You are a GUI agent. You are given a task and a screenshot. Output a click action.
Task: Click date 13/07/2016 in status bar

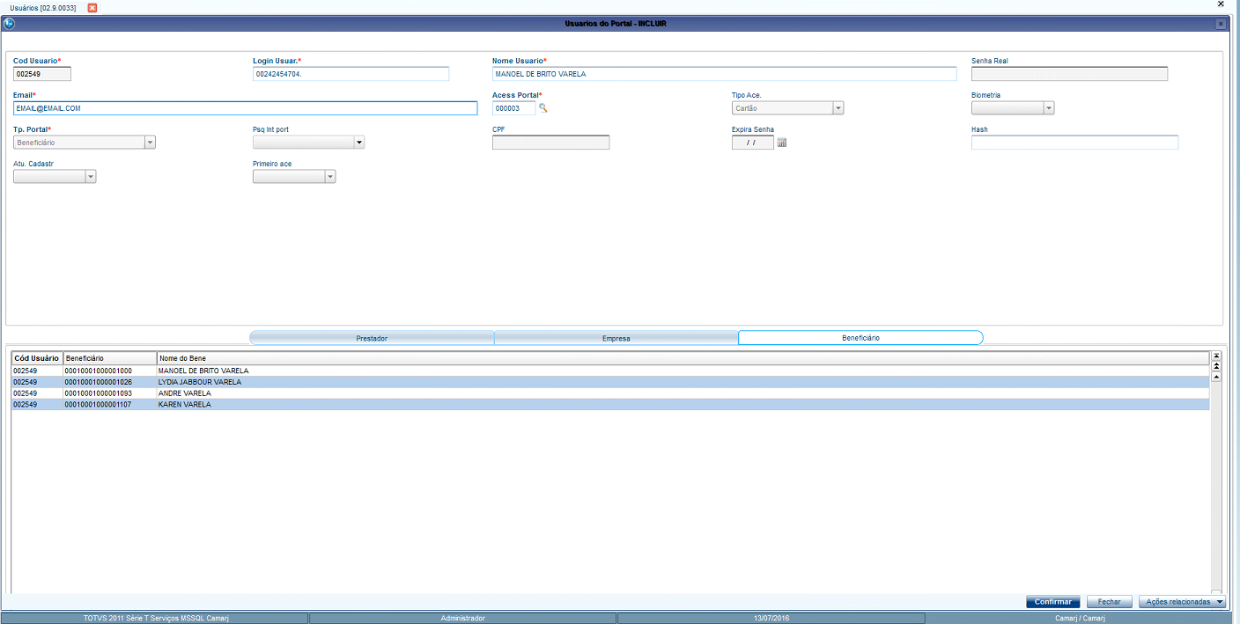pos(771,618)
